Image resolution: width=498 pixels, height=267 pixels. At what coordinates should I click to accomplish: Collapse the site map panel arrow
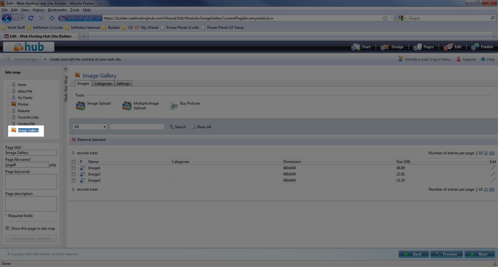click(x=65, y=69)
